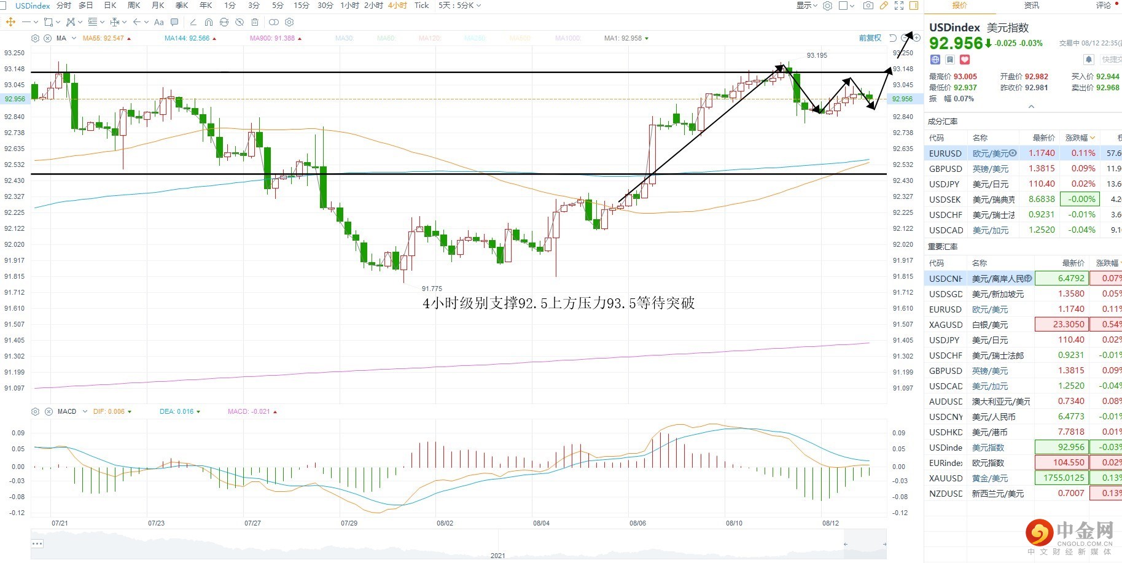
Task: Switch to the 报价 quotes tab
Action: [960, 6]
